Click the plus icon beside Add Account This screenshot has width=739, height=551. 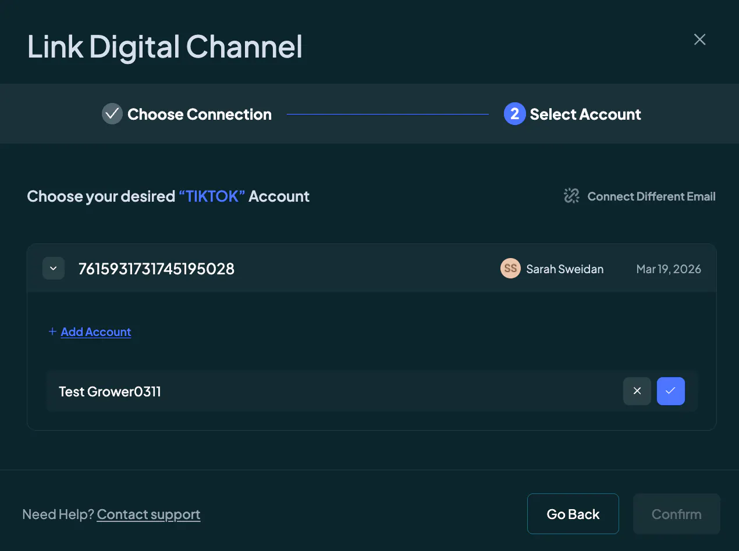[x=52, y=332]
